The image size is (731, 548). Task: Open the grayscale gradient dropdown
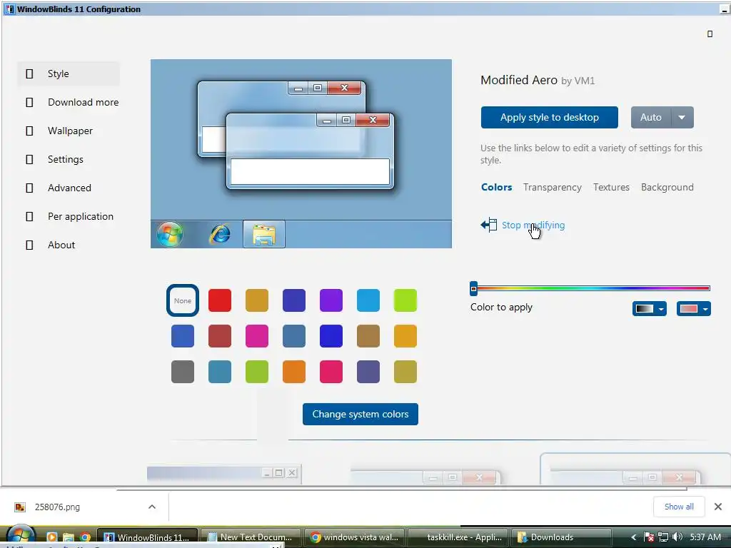coord(650,308)
